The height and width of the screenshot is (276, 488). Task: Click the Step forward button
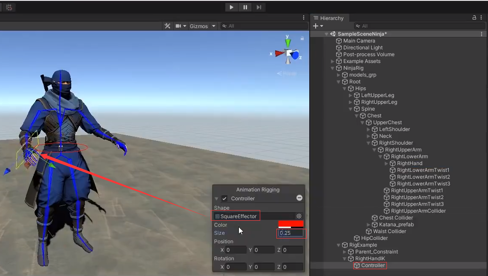pos(259,7)
